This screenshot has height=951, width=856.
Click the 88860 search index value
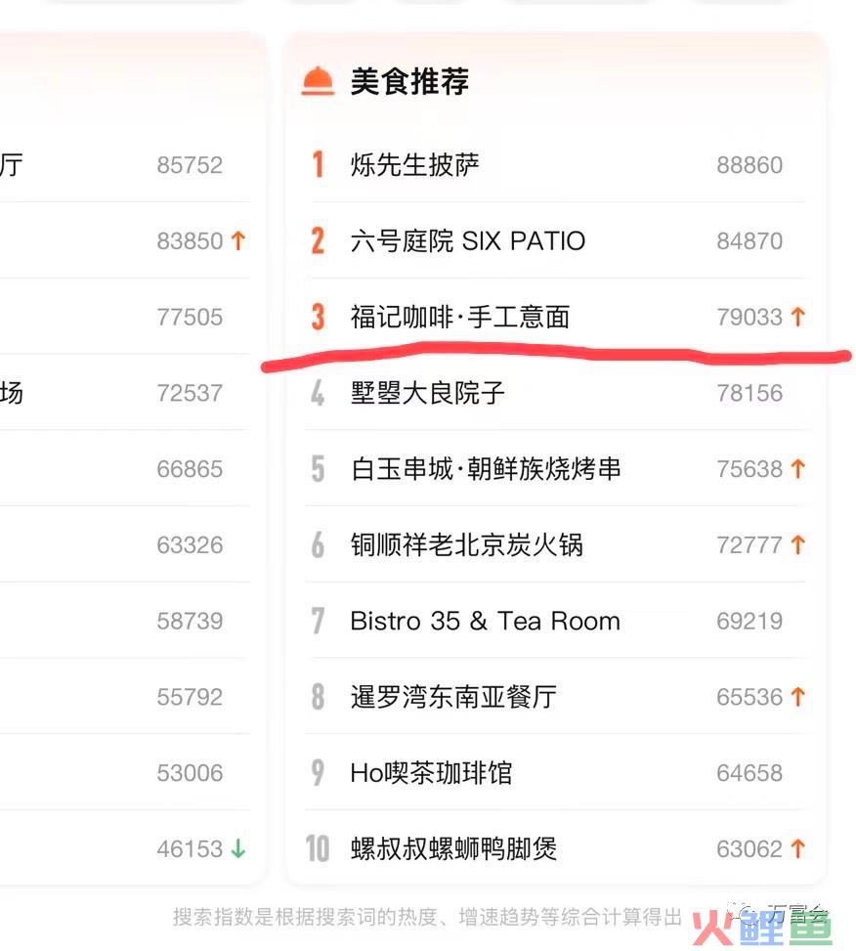point(749,165)
